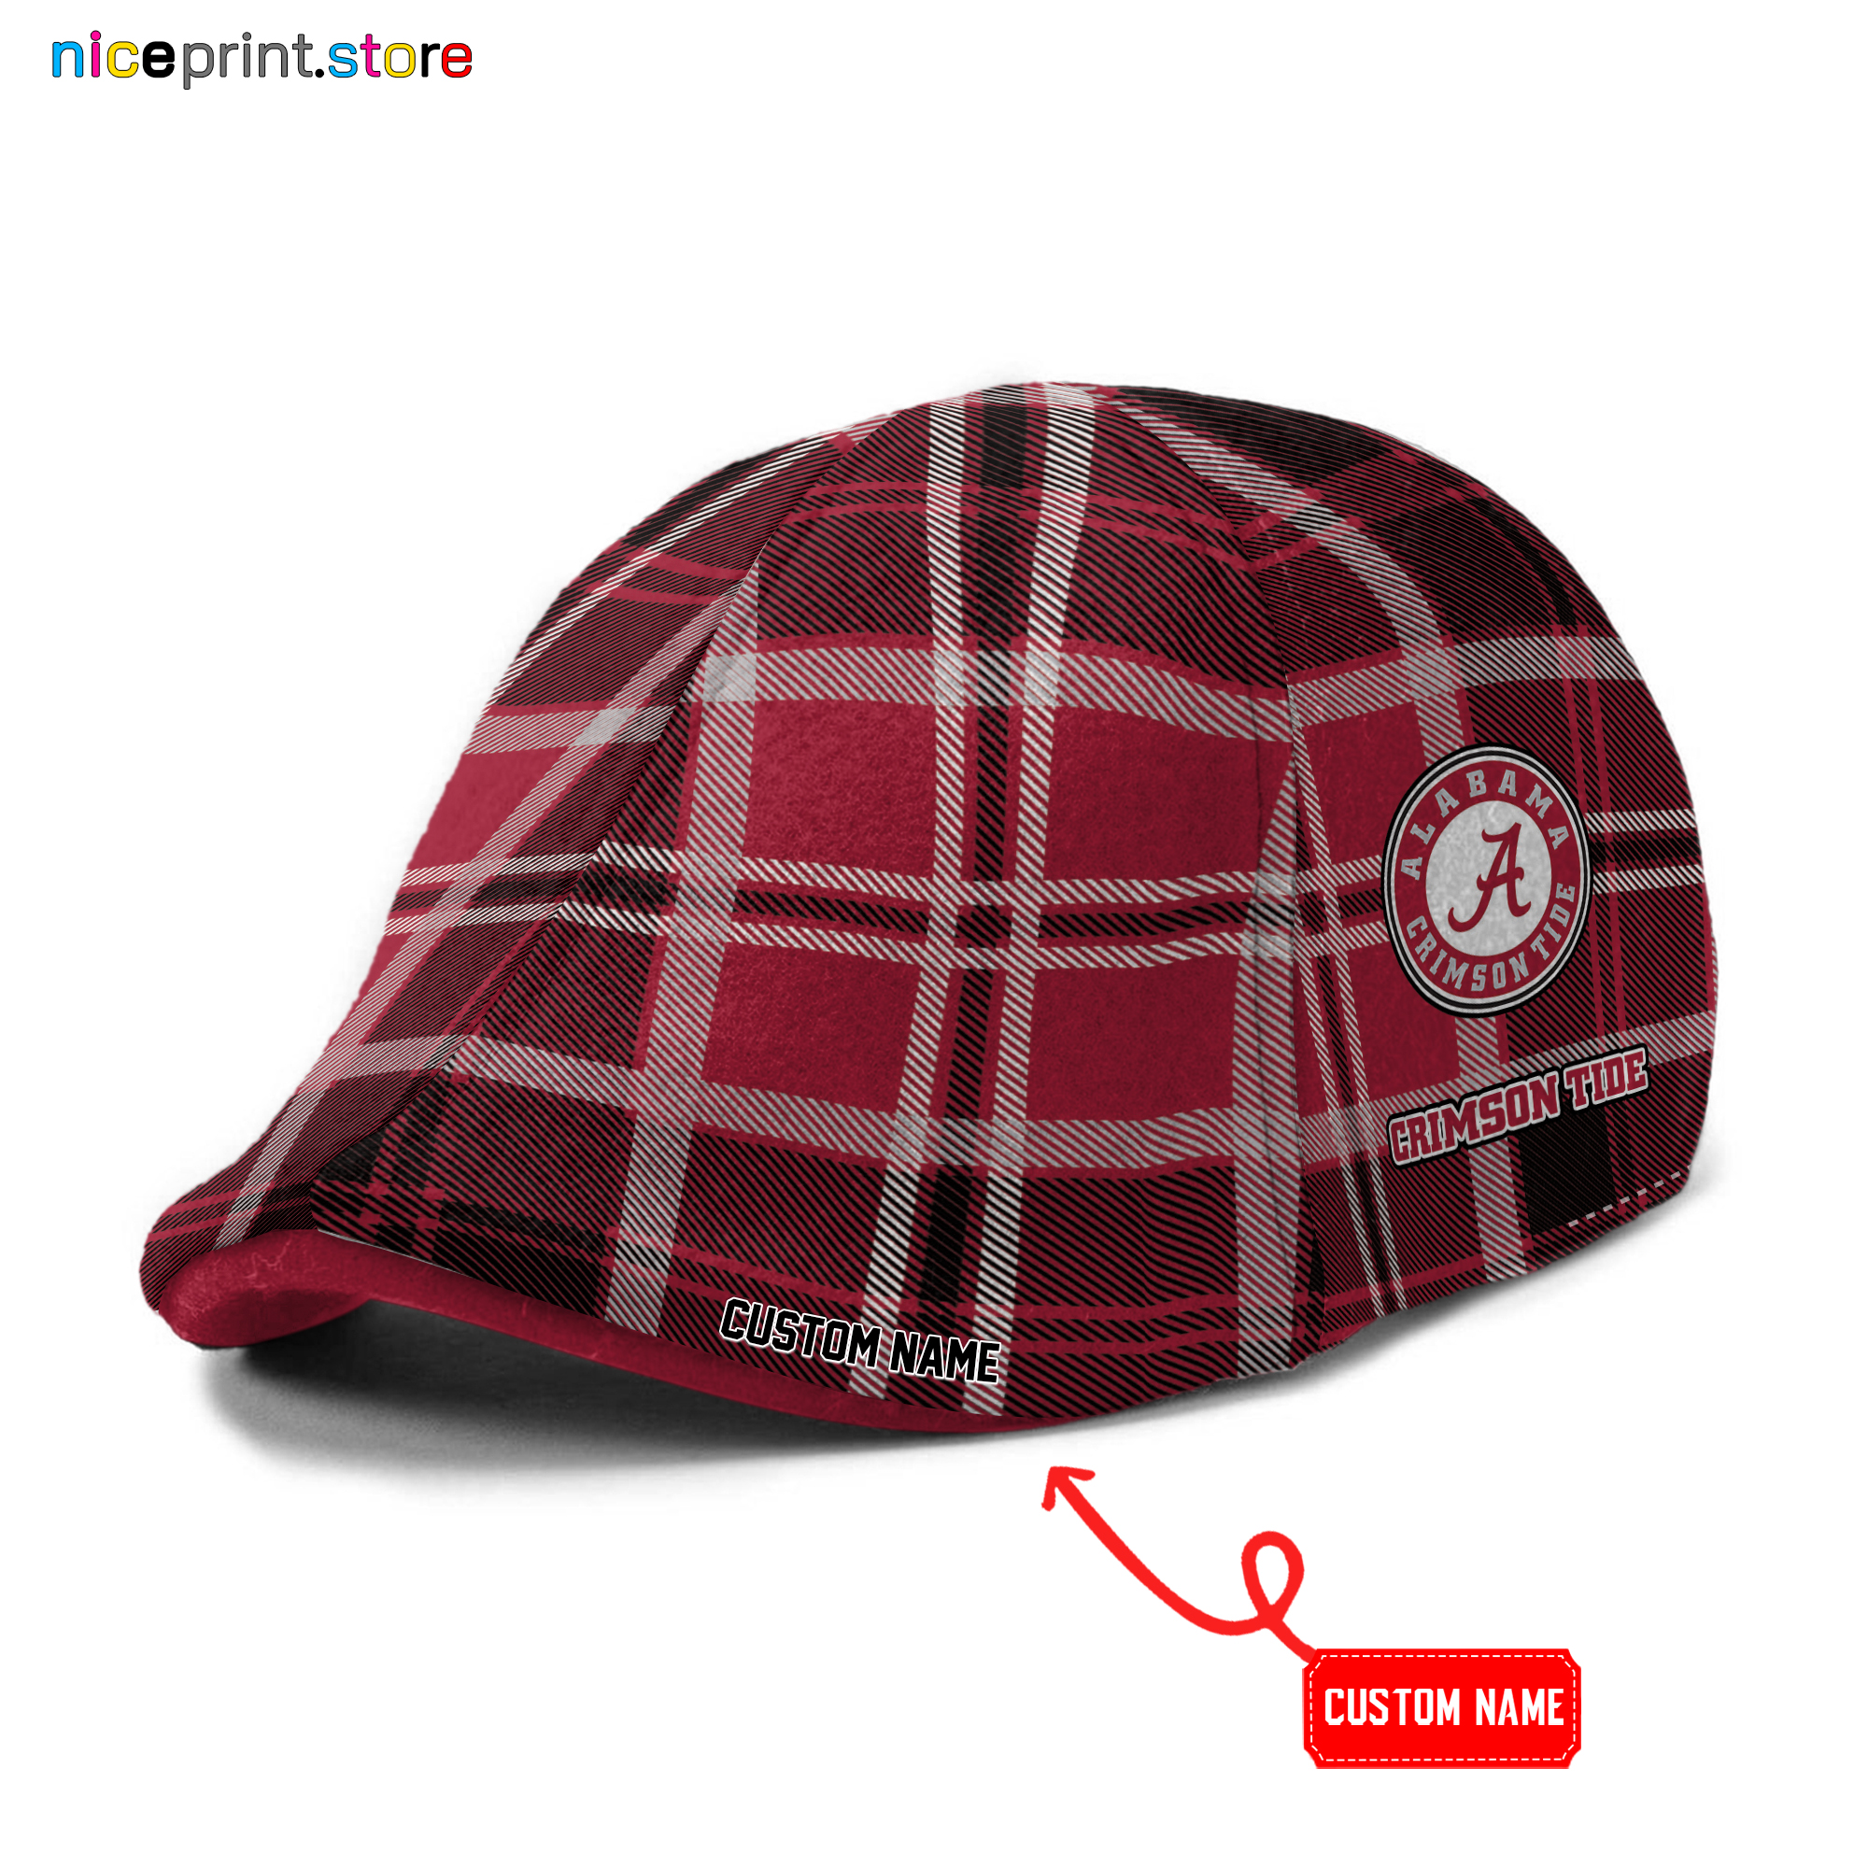Viewport: 1868px width, 1868px height.
Task: Click the round Alabama Crimson Tide emblem
Action: (x=1487, y=880)
